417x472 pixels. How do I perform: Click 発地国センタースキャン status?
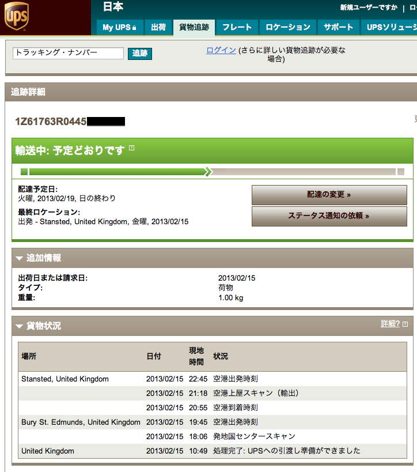(x=254, y=436)
